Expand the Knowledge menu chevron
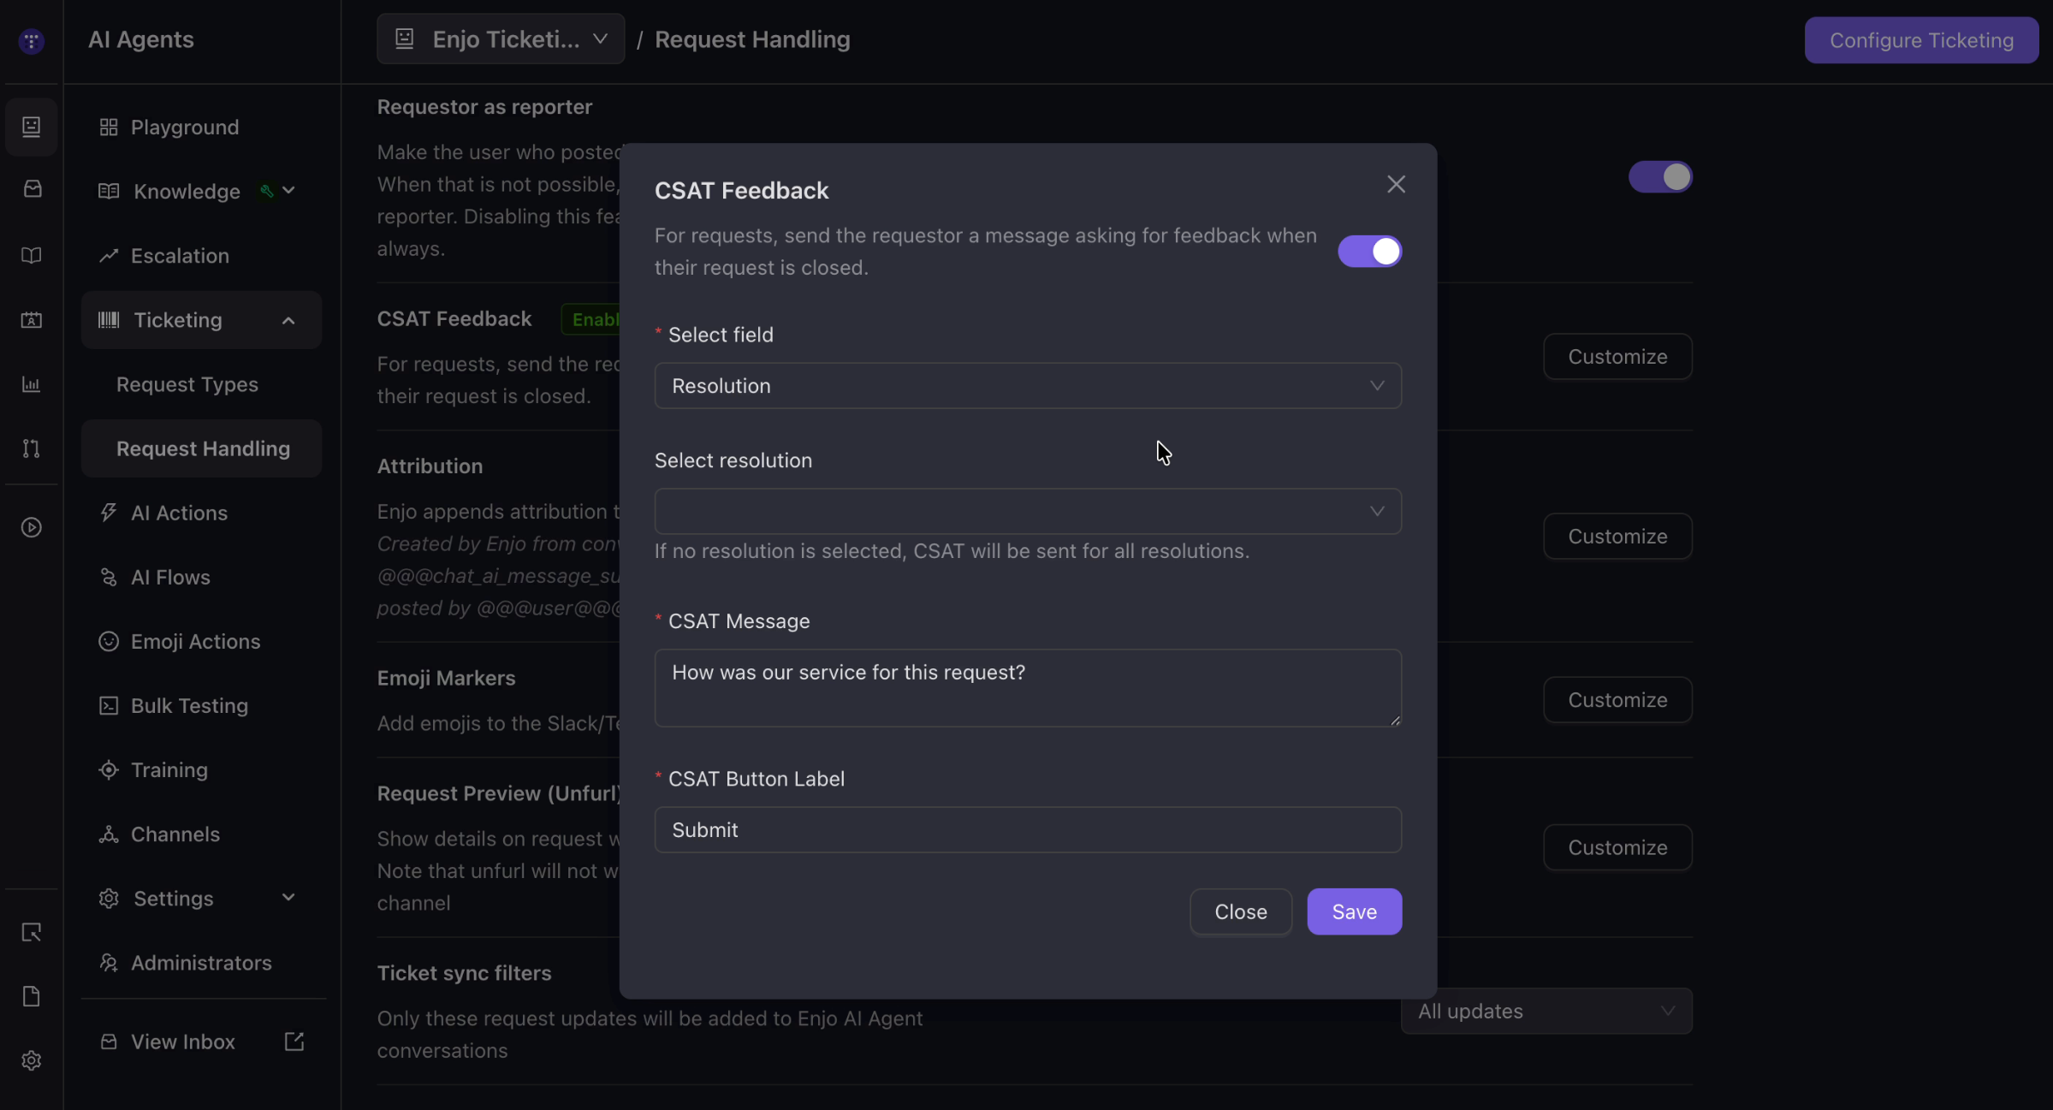The image size is (2053, 1110). pos(288,191)
